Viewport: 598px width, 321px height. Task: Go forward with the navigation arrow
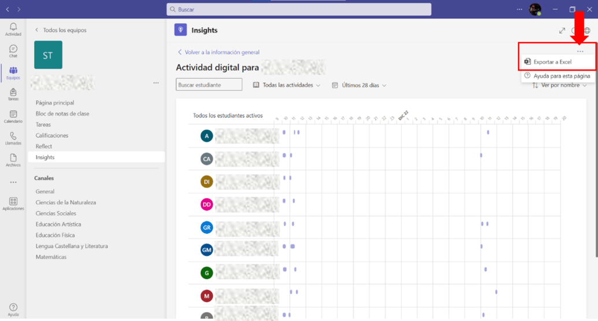tap(19, 9)
